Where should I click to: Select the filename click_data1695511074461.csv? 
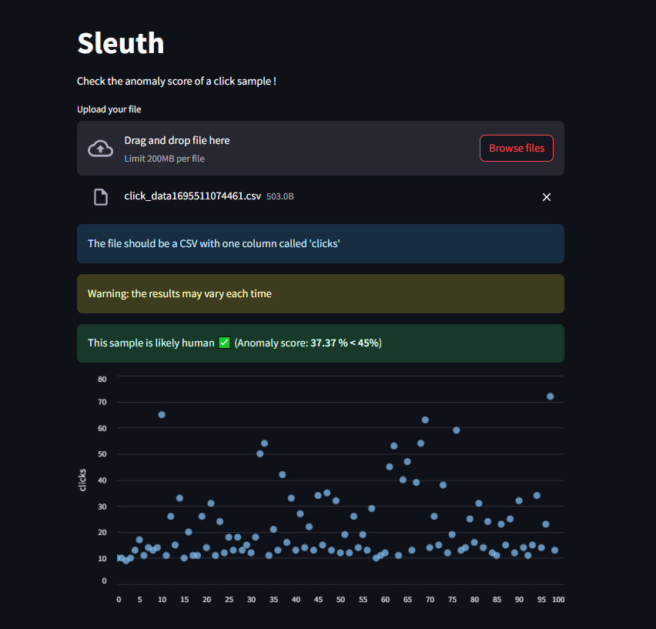tap(191, 196)
